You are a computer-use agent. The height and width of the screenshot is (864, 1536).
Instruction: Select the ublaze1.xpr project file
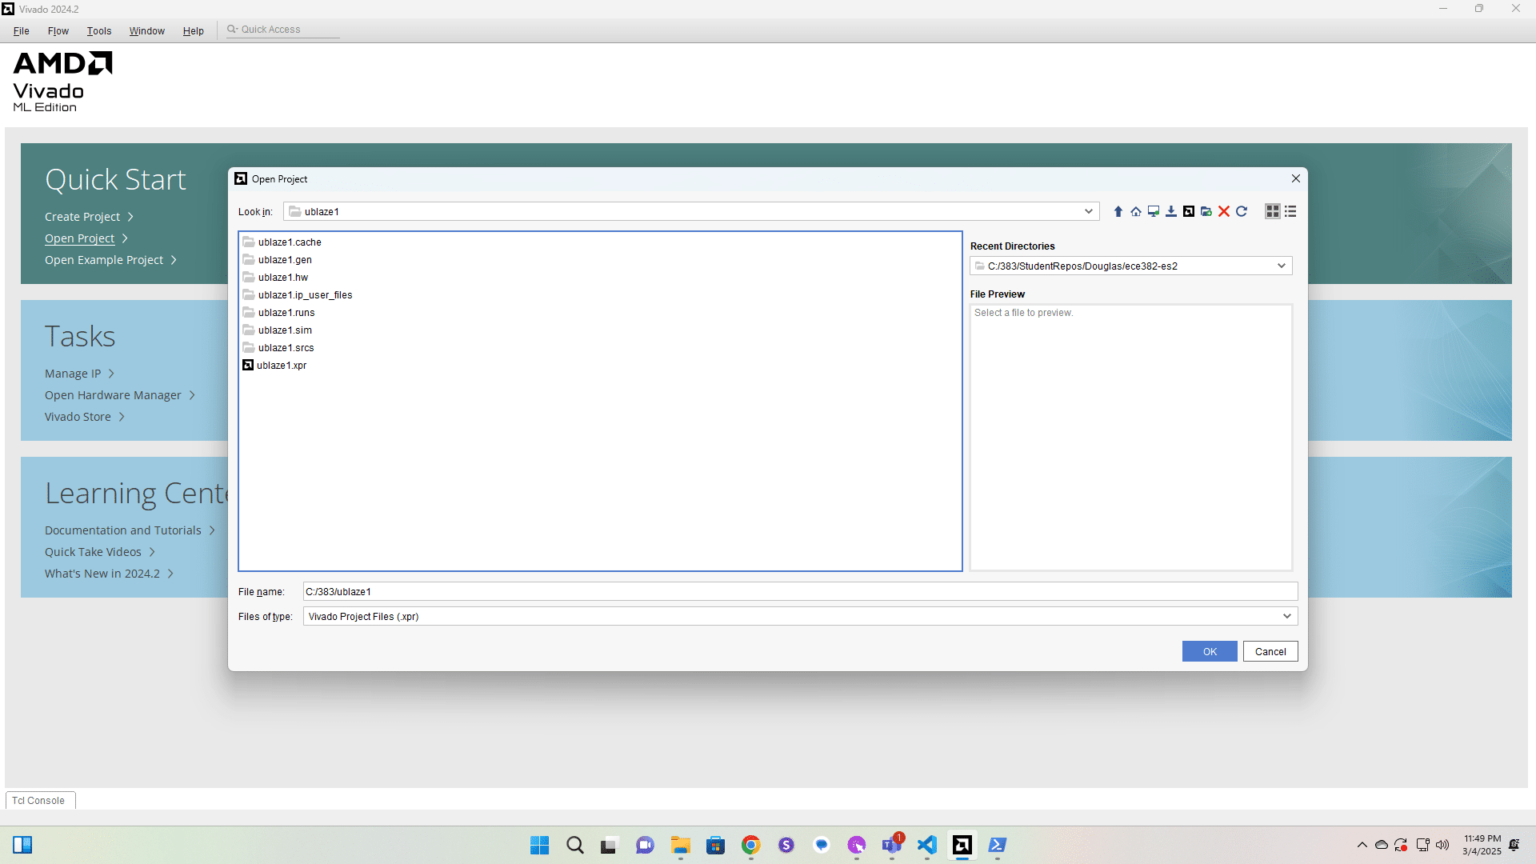point(281,366)
